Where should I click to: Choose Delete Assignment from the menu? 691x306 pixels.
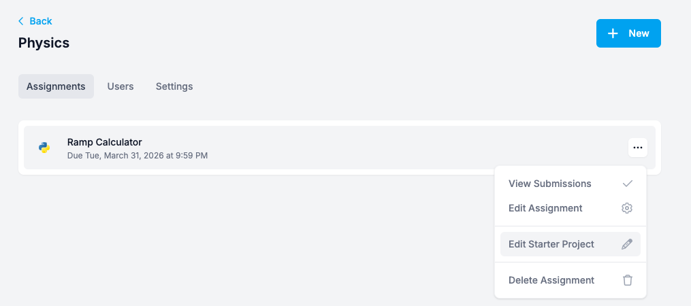pos(551,280)
